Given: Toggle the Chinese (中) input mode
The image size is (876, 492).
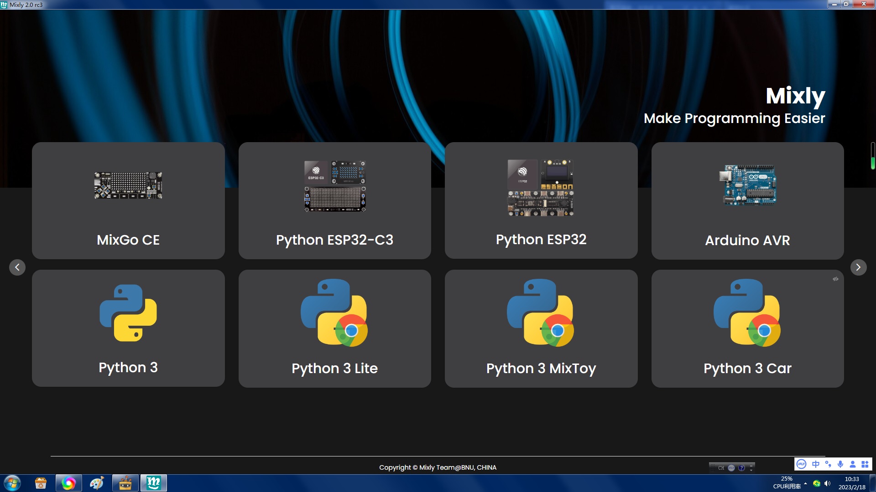Looking at the screenshot, I should 816,464.
